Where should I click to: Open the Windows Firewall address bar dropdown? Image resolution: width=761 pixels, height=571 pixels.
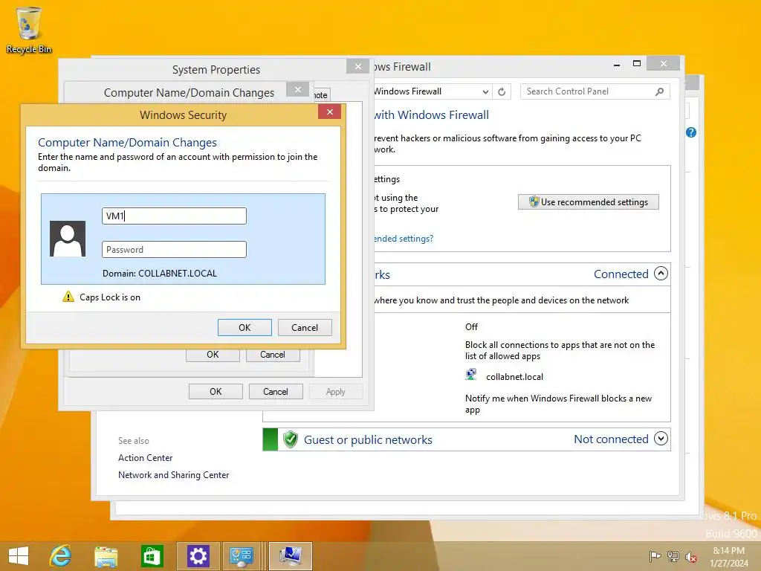485,91
